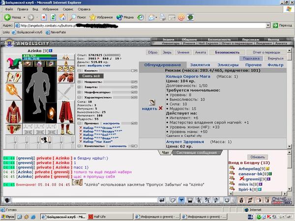
Task: Expand the Модификаторы section
Action: pyautogui.click(x=79, y=92)
